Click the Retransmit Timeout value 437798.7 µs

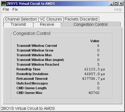point(93,79)
